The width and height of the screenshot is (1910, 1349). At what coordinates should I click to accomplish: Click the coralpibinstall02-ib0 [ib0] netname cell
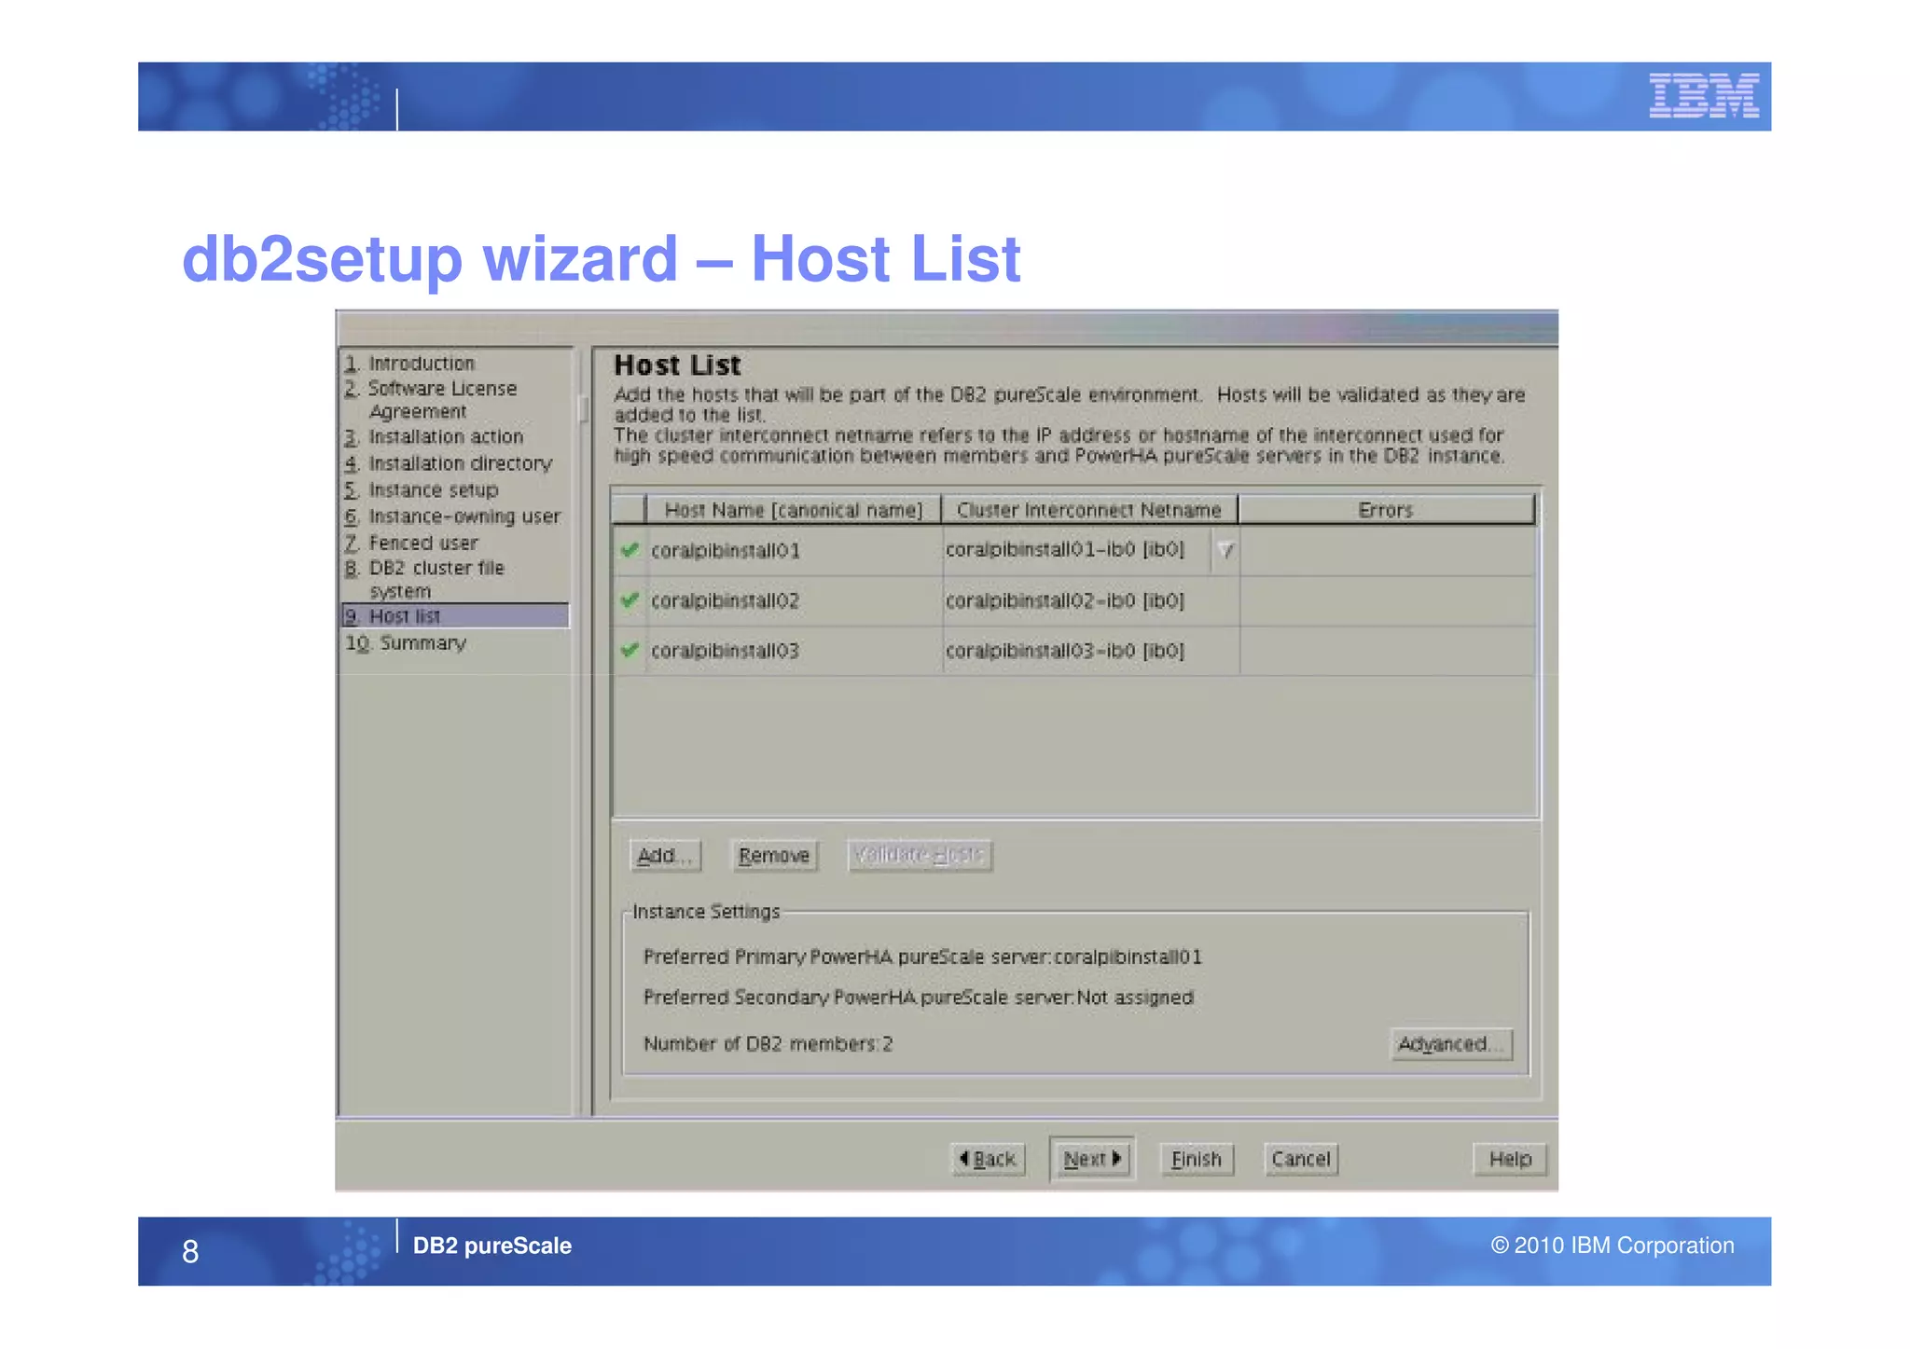pos(1090,600)
